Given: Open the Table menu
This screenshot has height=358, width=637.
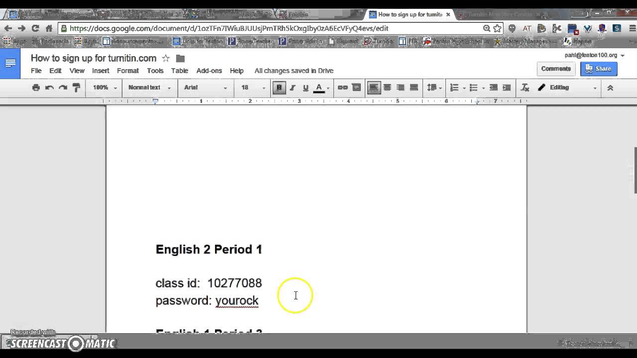Looking at the screenshot, I should point(180,71).
